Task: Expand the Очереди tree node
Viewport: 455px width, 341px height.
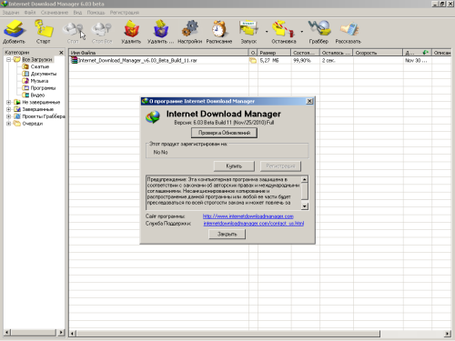Action: click(x=8, y=124)
